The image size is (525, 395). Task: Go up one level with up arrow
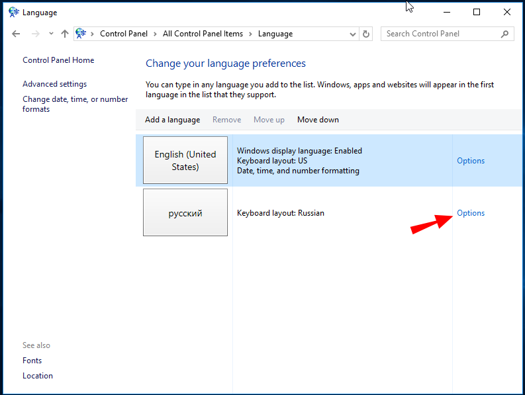65,34
